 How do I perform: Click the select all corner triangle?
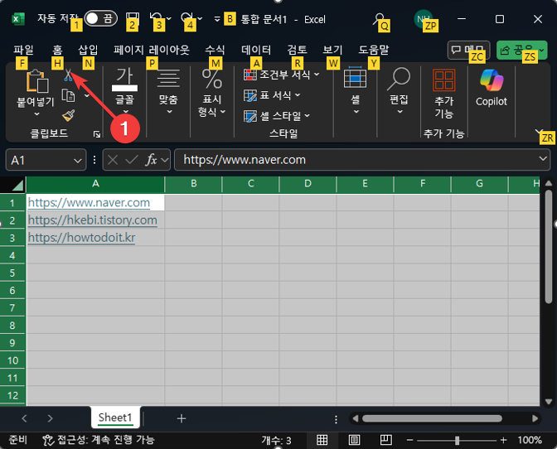click(17, 186)
